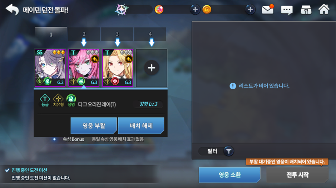Open the chat speech bubble icon

coord(287,10)
